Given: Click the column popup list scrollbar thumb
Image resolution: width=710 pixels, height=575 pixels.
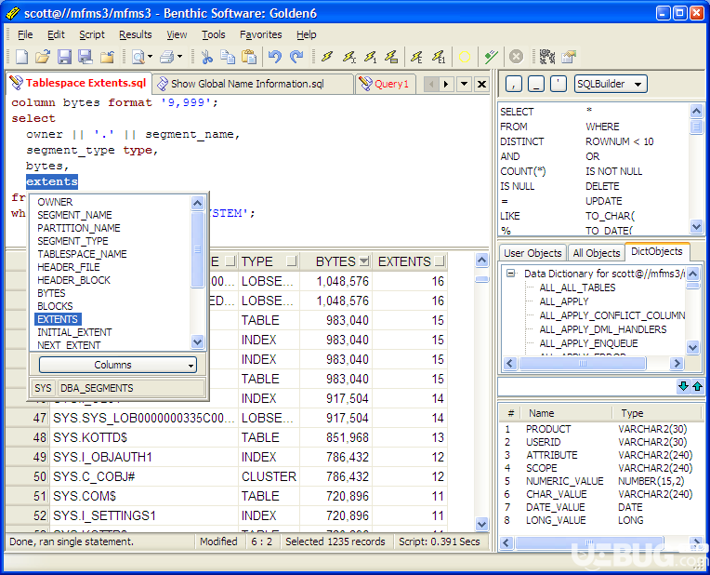Looking at the screenshot, I should [x=197, y=249].
